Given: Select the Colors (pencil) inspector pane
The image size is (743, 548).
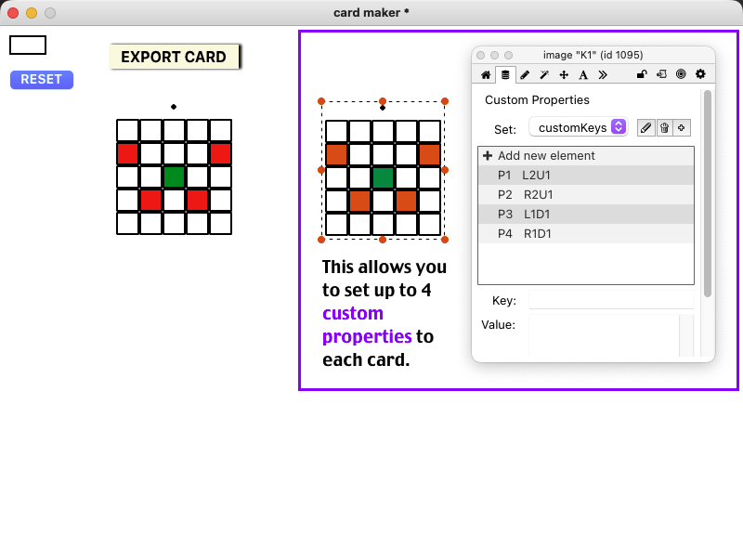Looking at the screenshot, I should [525, 74].
